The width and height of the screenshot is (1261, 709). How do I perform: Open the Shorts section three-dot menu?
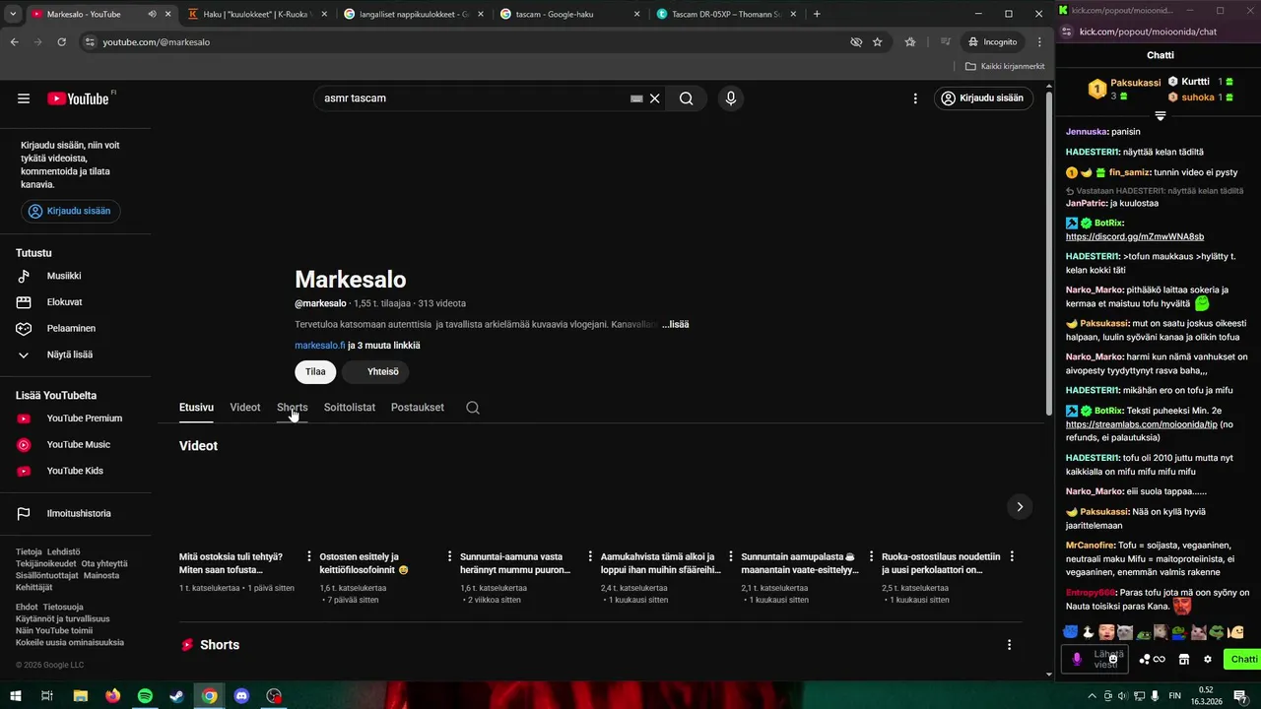coord(1009,645)
